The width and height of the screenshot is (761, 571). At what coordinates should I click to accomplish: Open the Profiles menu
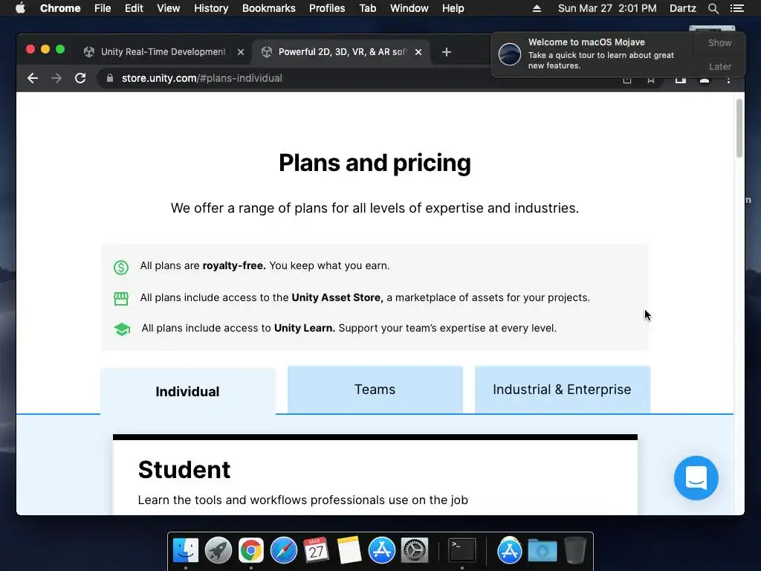(x=327, y=8)
